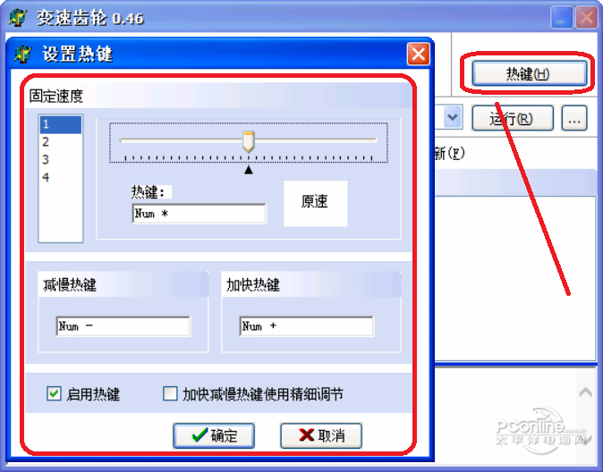Click the 运行(R) run button
The width and height of the screenshot is (603, 472).
513,118
